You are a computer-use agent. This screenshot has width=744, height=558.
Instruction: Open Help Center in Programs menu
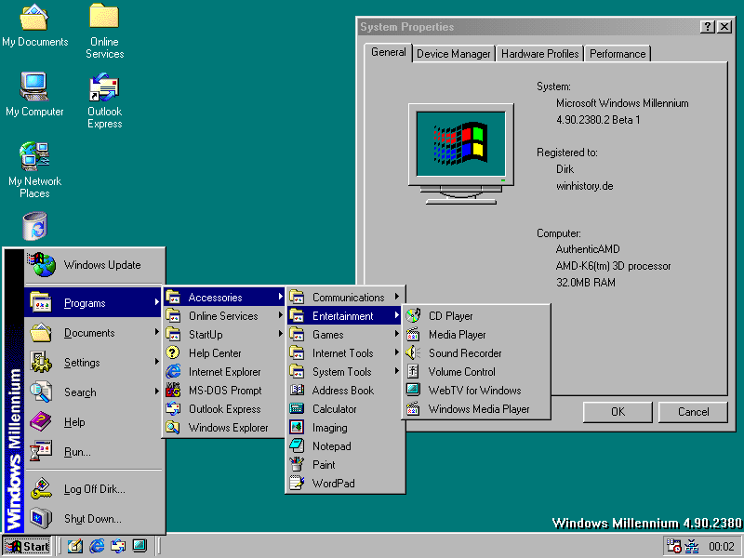224,353
